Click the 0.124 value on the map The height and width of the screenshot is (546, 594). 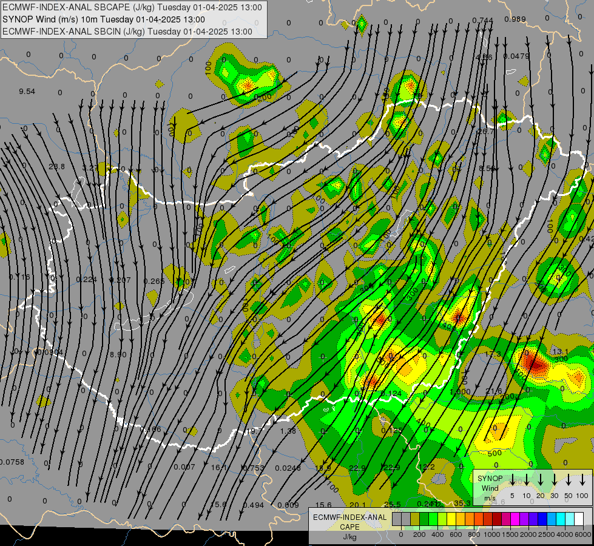tap(391, 394)
